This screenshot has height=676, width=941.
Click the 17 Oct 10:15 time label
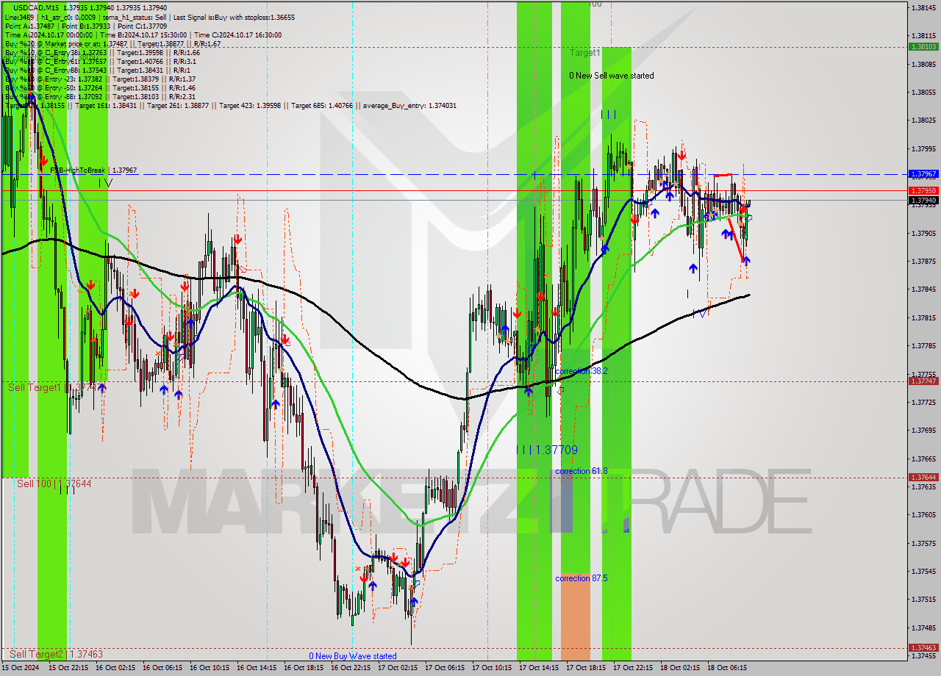[x=491, y=668]
